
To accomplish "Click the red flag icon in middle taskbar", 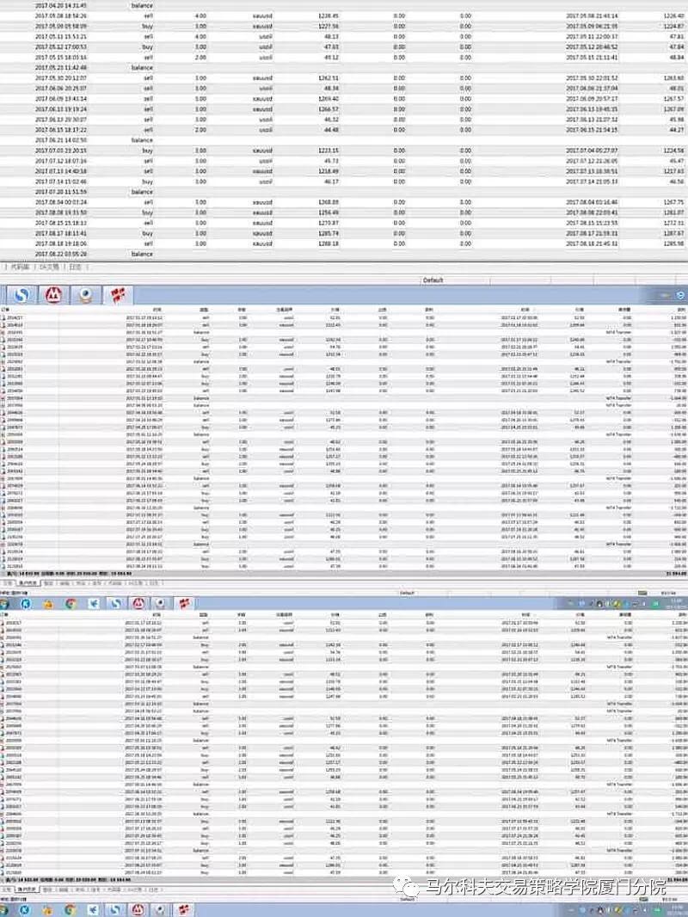I will [x=180, y=603].
